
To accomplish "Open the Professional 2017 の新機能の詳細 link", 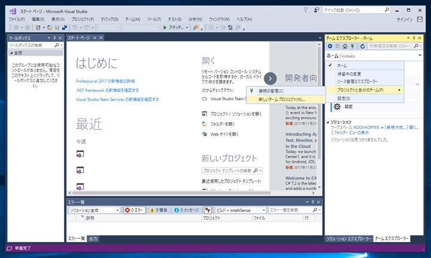I will click(x=105, y=81).
